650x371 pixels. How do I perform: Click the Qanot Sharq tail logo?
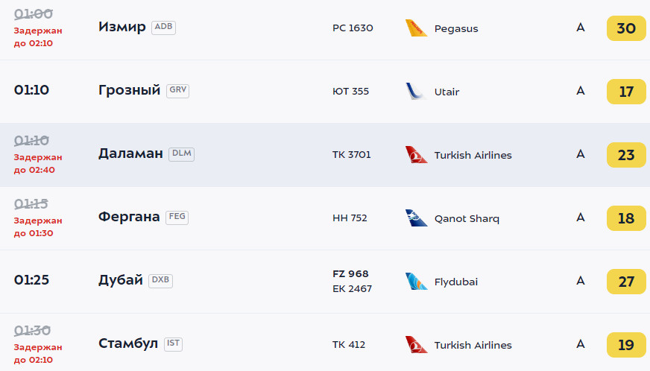(x=416, y=218)
